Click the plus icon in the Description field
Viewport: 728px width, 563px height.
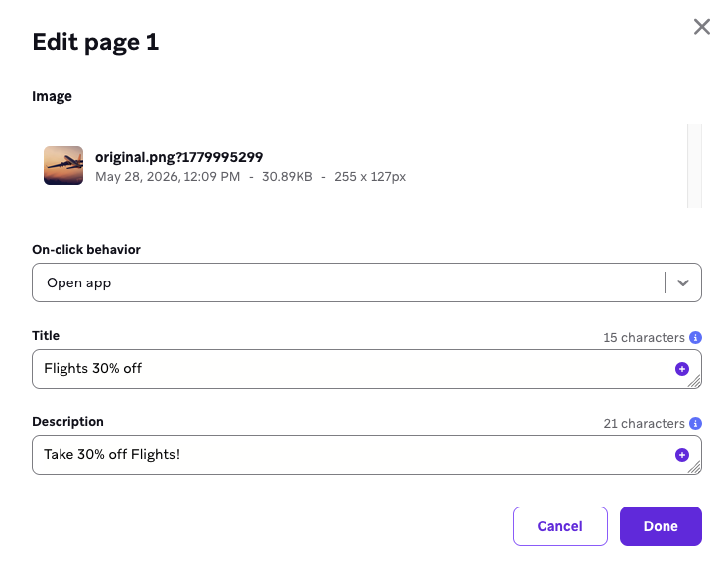[682, 455]
